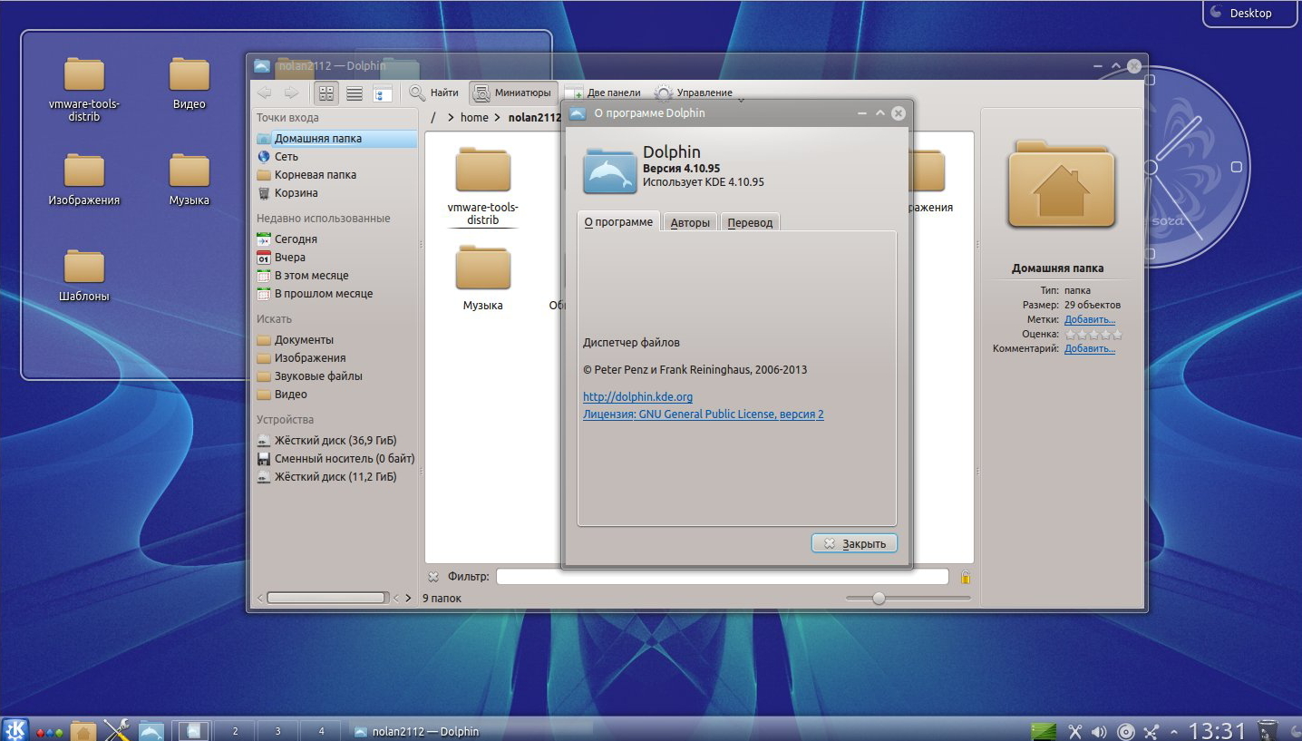This screenshot has width=1302, height=741.
Task: Select vmware-tools-distrib folder in Dolphin
Action: click(x=483, y=185)
